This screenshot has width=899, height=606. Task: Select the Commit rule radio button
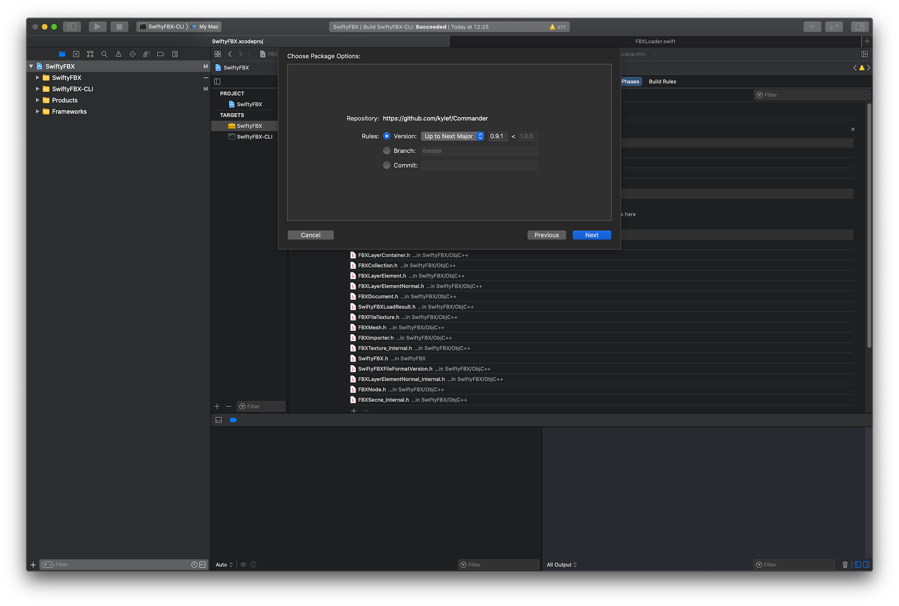386,165
